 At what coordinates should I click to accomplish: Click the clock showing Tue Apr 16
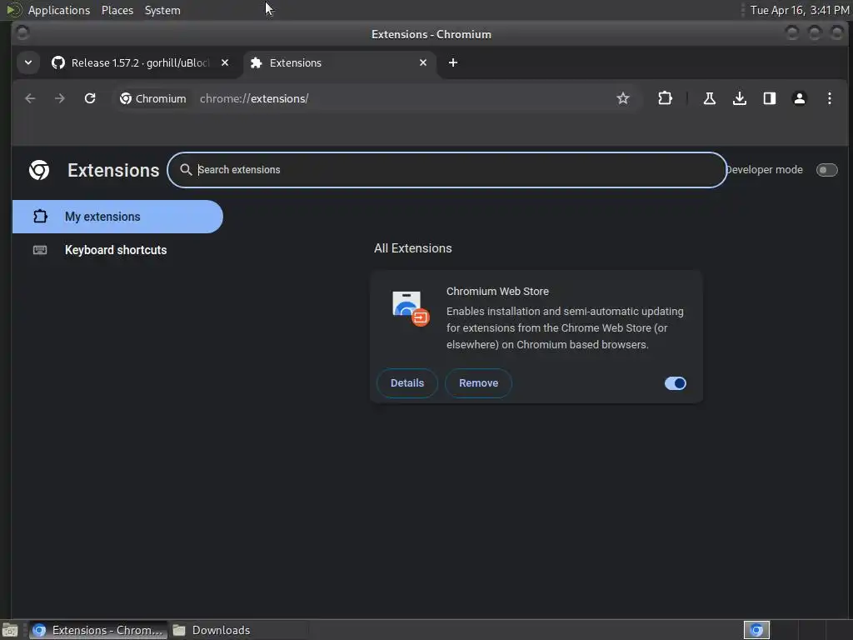tap(799, 10)
